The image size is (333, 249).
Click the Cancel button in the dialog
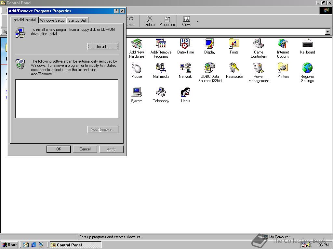tap(85, 149)
